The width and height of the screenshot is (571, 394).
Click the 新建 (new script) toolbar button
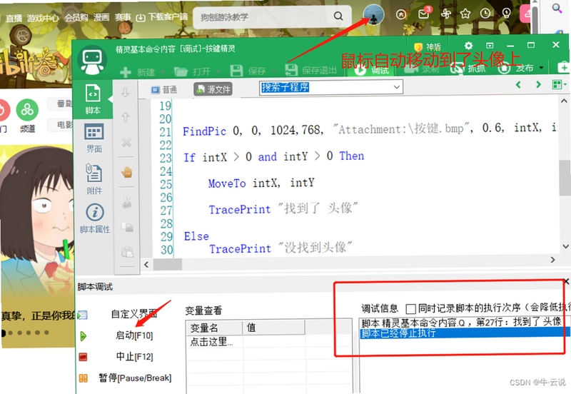[138, 72]
